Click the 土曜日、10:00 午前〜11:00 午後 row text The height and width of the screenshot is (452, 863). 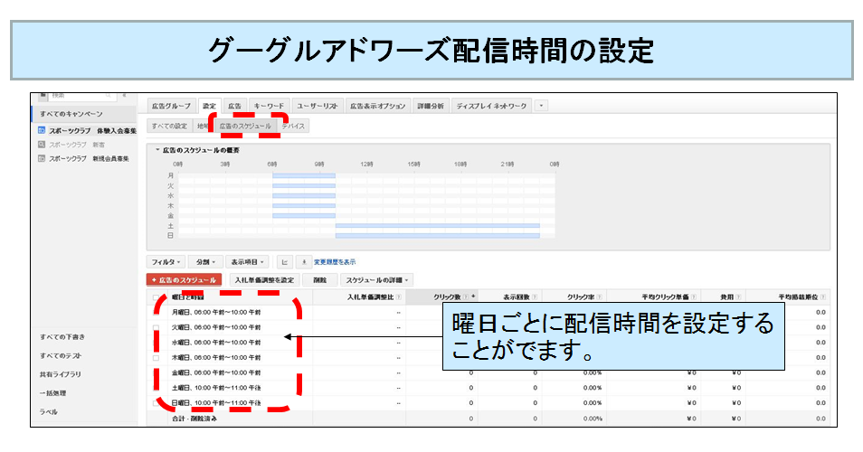coord(215,388)
